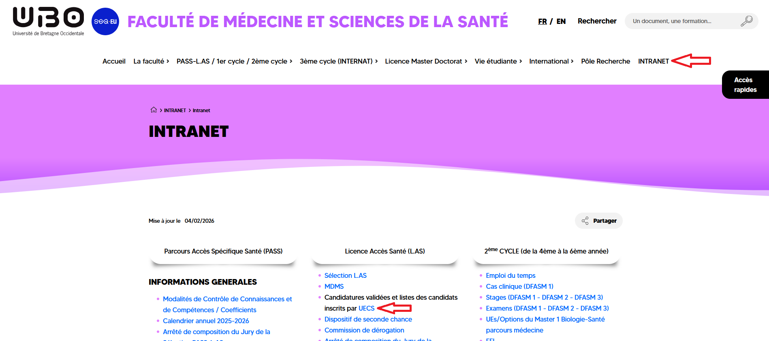
Task: Expand Licence Master Doctorat menu
Action: pos(426,61)
